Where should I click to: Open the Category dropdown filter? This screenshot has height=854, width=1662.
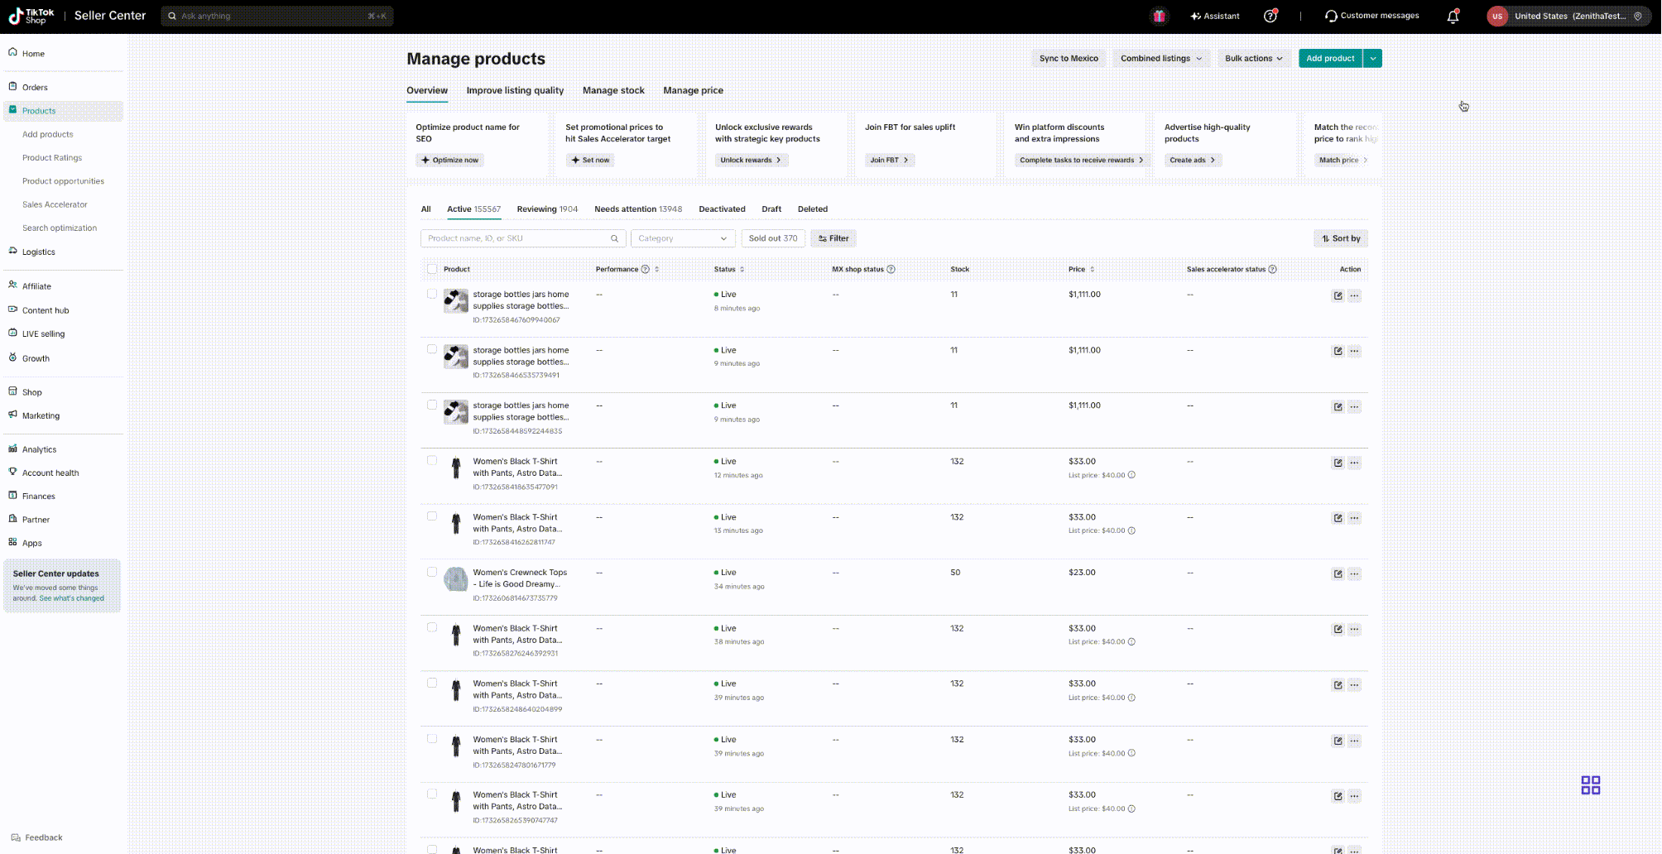683,238
